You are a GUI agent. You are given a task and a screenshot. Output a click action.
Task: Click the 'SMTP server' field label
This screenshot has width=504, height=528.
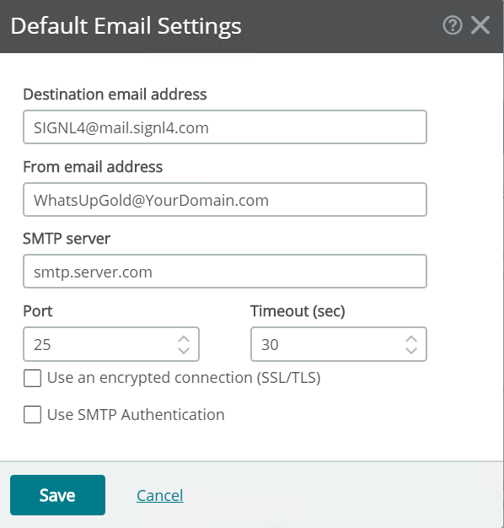[x=67, y=239]
